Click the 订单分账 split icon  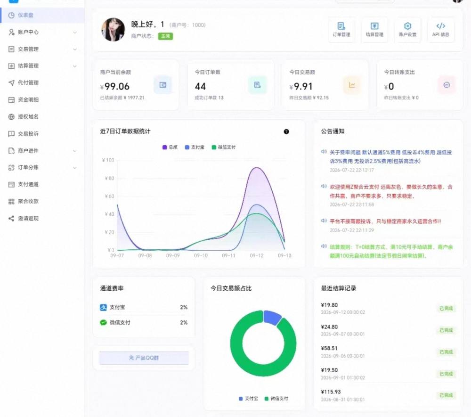[x=11, y=168]
